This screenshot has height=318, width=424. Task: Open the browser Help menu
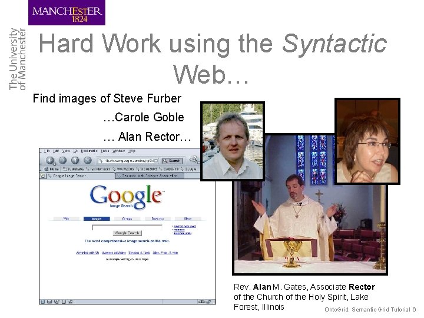pyautogui.click(x=132, y=151)
